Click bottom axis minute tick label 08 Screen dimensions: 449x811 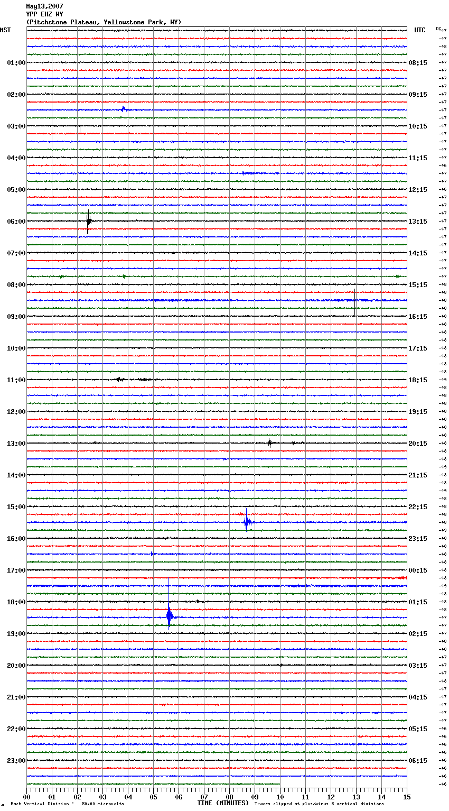point(229,797)
